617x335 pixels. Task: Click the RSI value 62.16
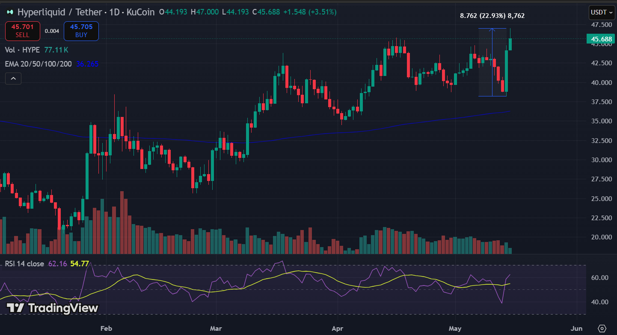point(57,264)
